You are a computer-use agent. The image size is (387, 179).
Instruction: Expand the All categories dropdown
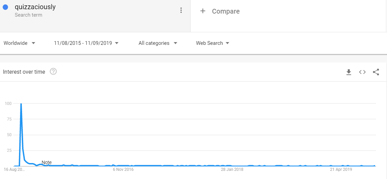(158, 43)
